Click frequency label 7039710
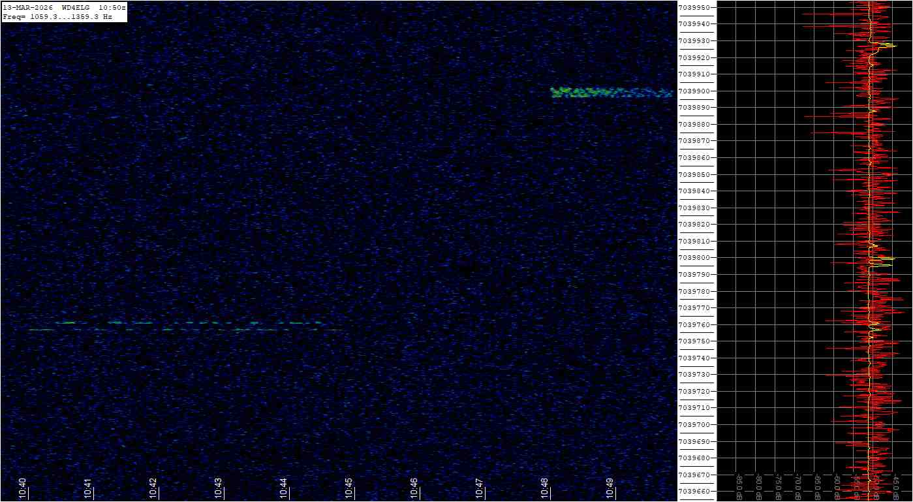 [694, 408]
